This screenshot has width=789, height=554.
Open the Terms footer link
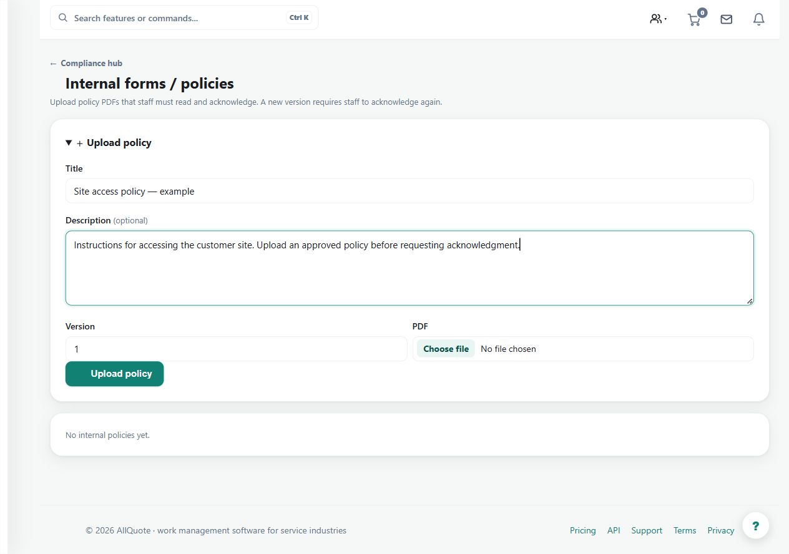coord(685,530)
